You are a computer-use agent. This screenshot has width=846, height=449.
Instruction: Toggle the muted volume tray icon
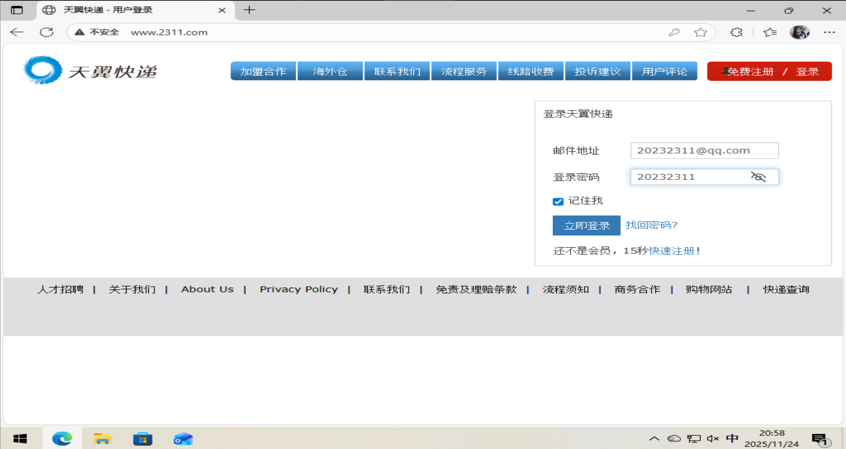click(712, 438)
